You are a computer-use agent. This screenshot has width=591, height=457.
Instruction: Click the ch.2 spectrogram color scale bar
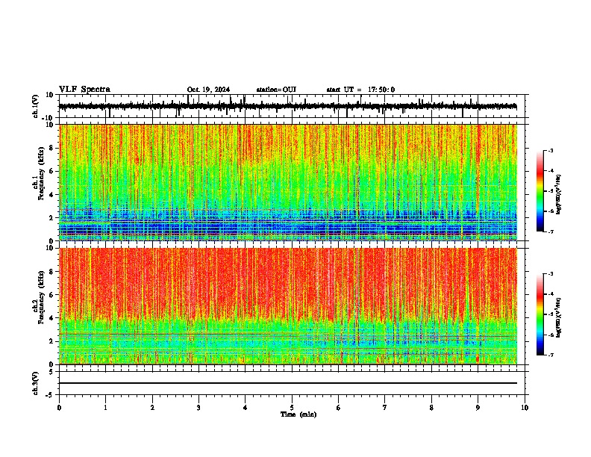click(x=540, y=314)
